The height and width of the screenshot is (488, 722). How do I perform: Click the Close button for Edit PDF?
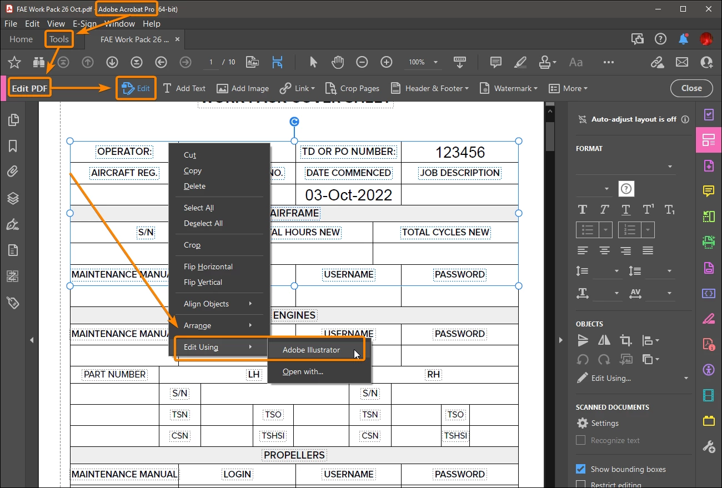(x=691, y=88)
